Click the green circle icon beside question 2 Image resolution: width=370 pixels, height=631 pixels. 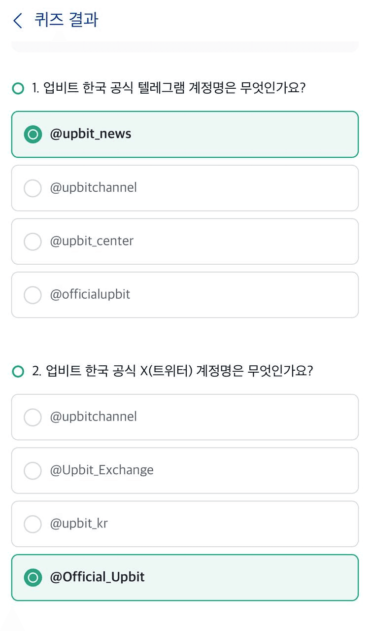[x=18, y=371]
